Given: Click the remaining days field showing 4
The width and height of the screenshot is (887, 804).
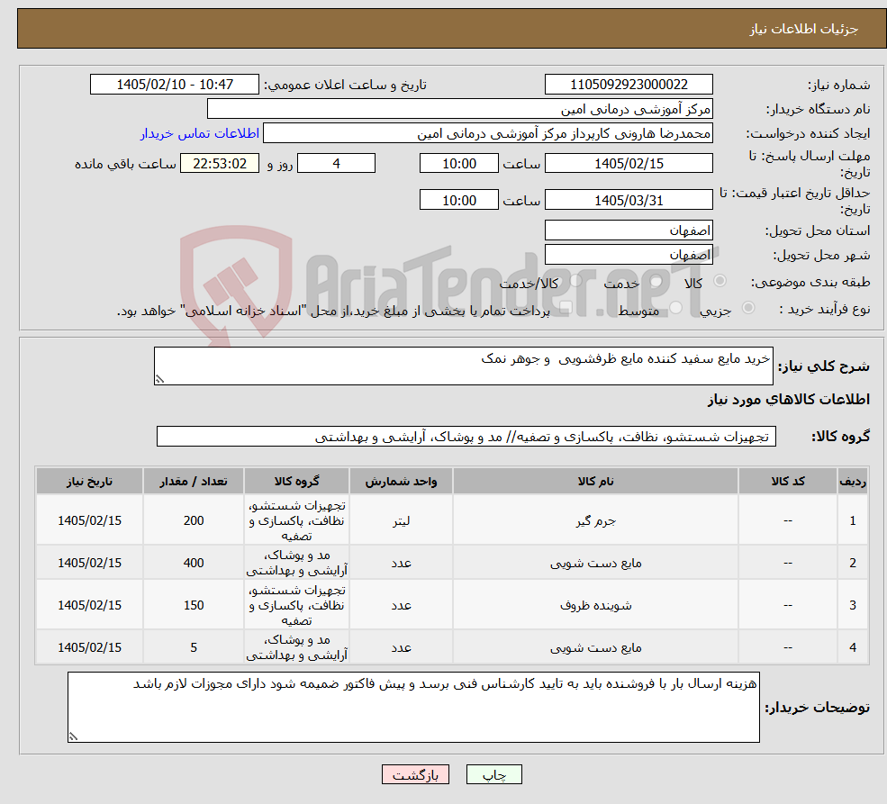Looking at the screenshot, I should point(336,163).
